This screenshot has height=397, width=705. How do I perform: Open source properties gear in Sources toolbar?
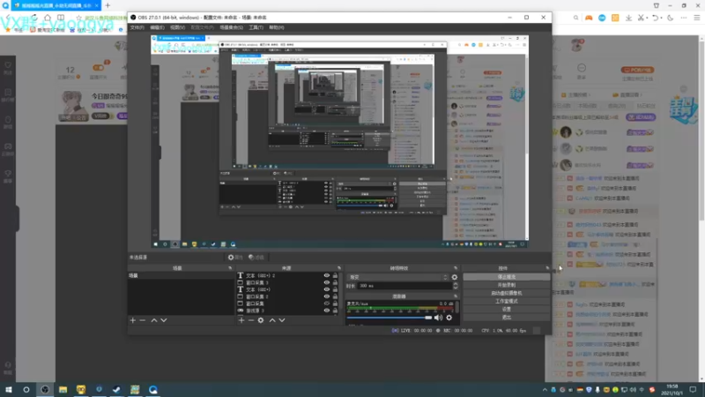(x=261, y=320)
